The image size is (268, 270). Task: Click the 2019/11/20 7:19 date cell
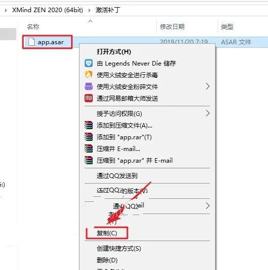pos(184,41)
